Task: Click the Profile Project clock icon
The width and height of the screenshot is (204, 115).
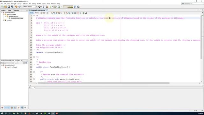Action: 59,7
